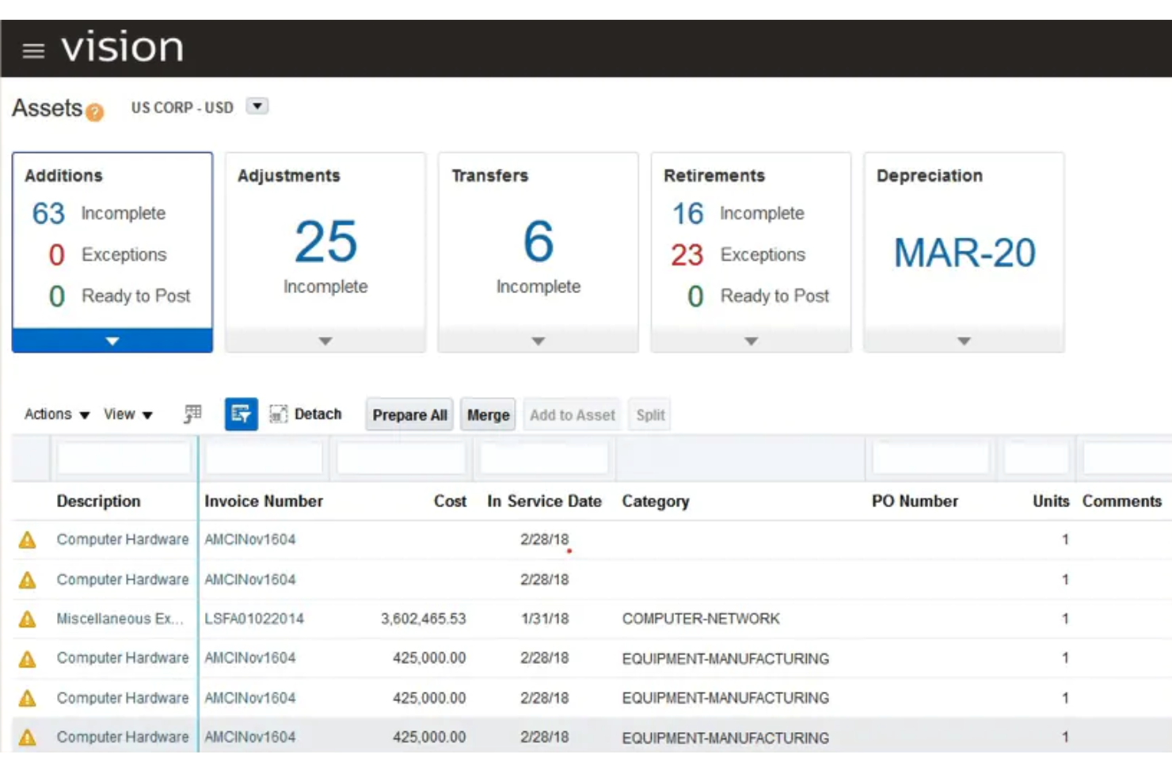Screen dimensions: 1172x782
Task: Open the US CORP - USD book dropdown
Action: coord(257,106)
